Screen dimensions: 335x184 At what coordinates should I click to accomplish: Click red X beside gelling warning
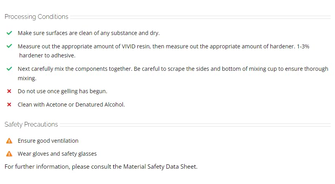[9, 91]
